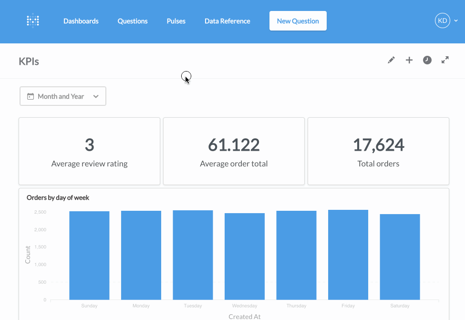Viewport: 465px width, 320px height.
Task: Click the Sunday bar in the chart
Action: click(x=89, y=255)
